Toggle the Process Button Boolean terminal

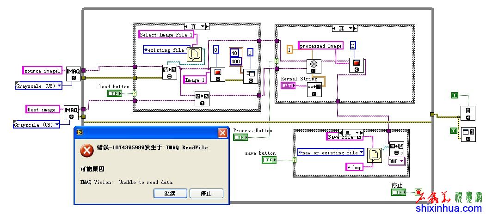(x=240, y=137)
